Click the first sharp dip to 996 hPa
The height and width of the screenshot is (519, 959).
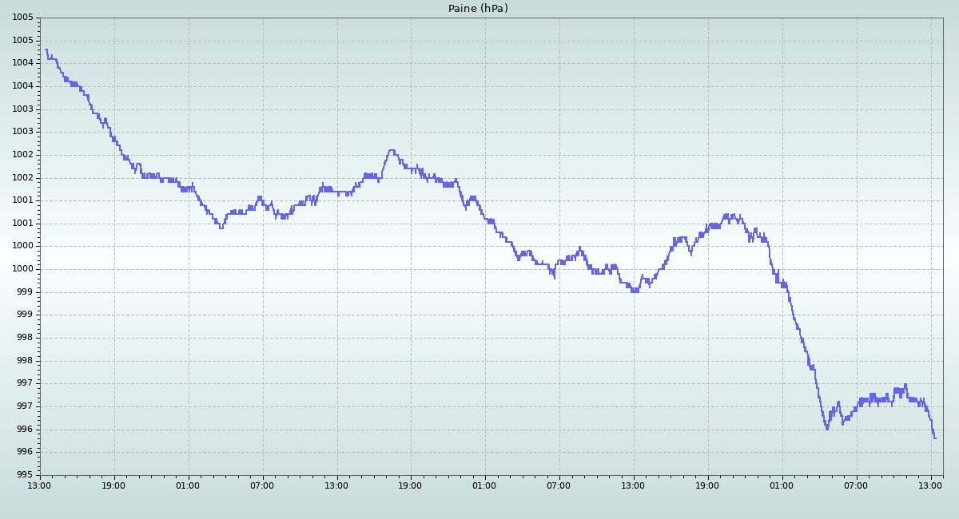(x=827, y=429)
